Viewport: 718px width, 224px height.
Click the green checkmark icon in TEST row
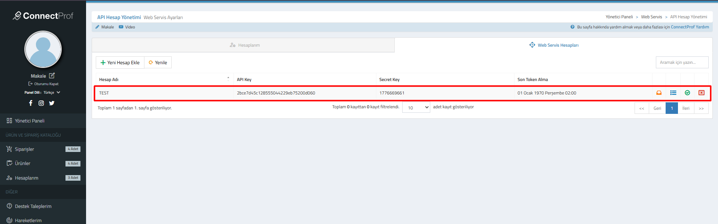tap(687, 93)
